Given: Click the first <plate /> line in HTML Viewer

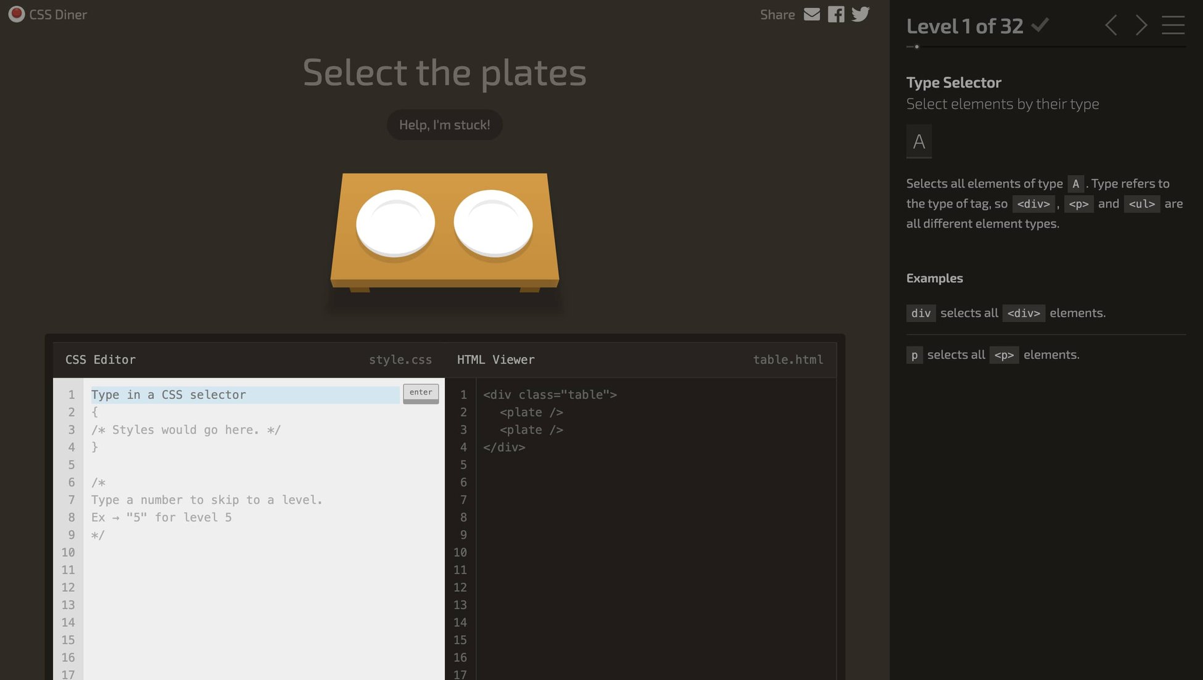Looking at the screenshot, I should click(531, 412).
